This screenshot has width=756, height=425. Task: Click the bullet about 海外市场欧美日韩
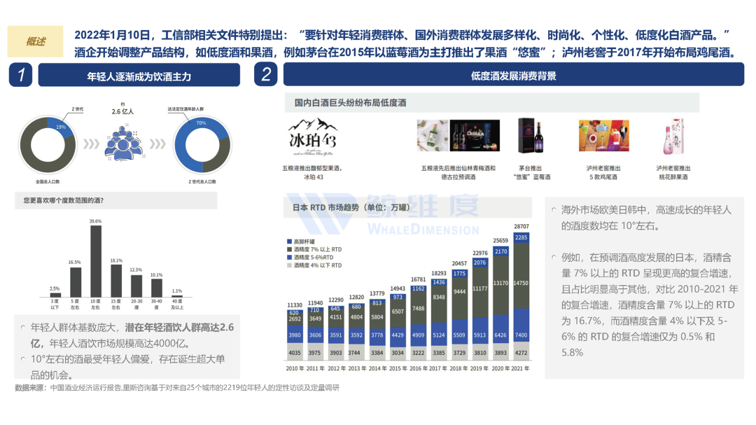645,218
